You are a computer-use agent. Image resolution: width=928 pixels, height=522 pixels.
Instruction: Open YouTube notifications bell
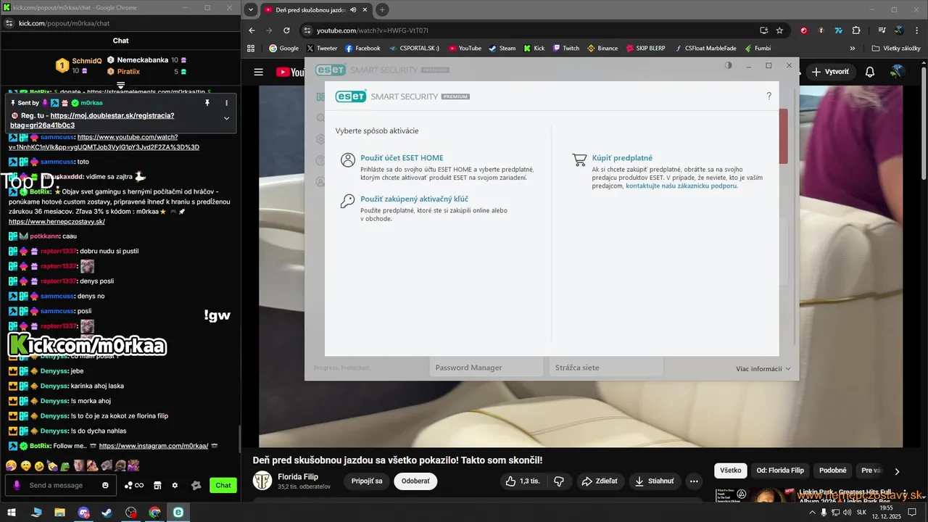[x=870, y=72]
